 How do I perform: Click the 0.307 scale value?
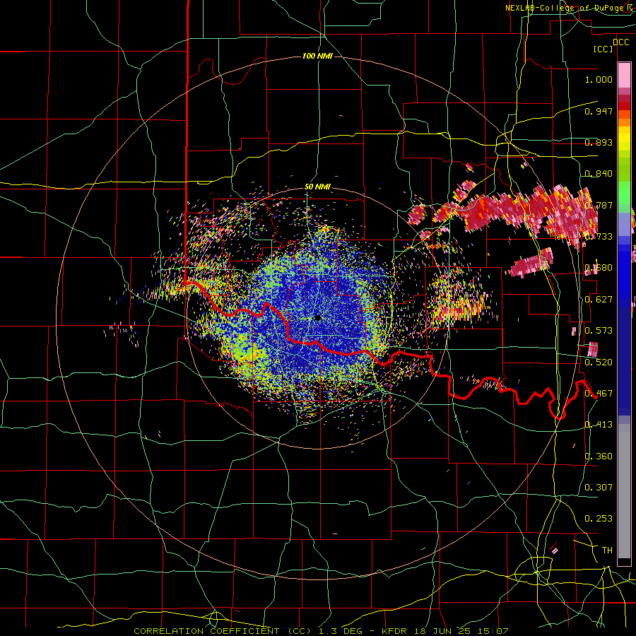599,488
